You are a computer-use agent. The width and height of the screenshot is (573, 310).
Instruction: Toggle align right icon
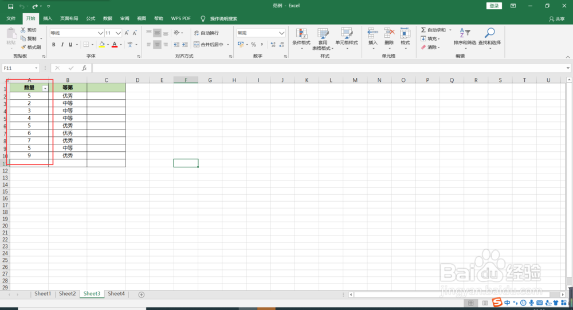[x=166, y=45]
